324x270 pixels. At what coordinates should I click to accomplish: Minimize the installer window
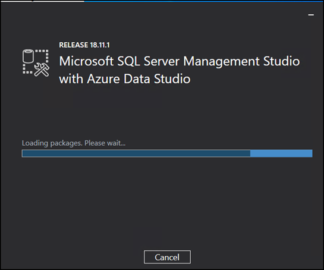click(x=311, y=15)
